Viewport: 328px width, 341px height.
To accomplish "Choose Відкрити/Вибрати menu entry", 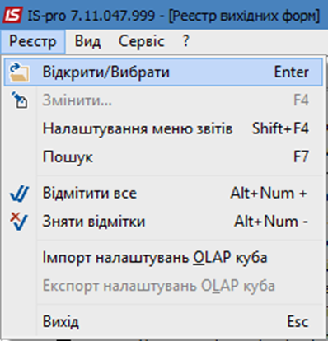I will point(163,72).
